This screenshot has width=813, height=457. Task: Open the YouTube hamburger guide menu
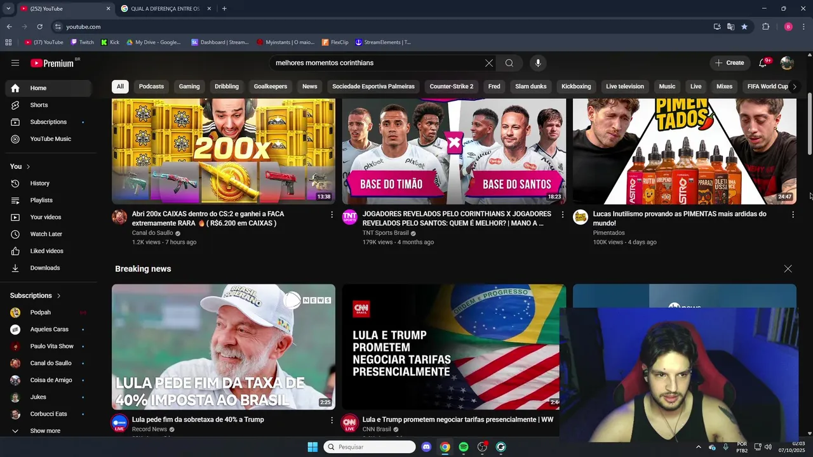click(15, 63)
